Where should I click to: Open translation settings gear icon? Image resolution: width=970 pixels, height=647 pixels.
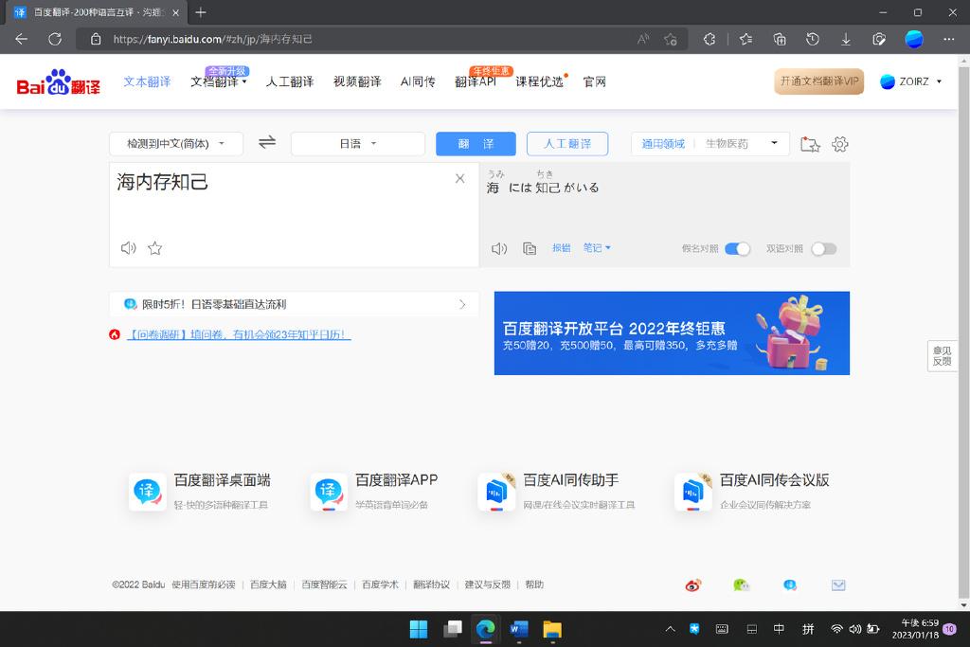(839, 144)
